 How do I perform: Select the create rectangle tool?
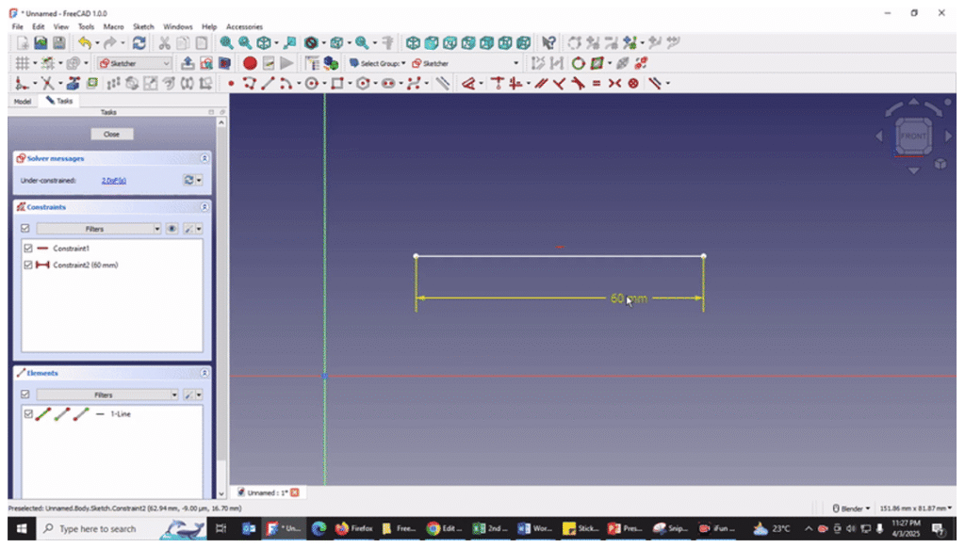point(336,84)
